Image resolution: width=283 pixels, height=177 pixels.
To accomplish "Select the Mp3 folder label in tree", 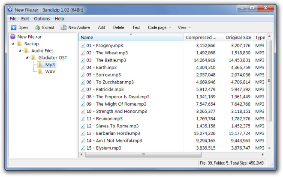I will pos(50,65).
